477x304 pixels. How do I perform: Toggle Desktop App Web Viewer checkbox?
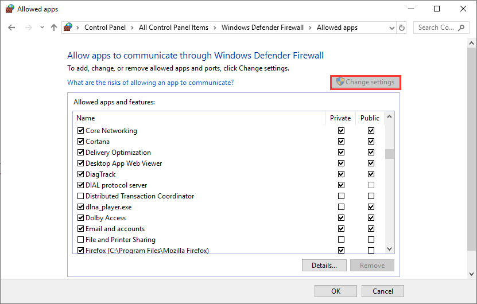point(80,163)
